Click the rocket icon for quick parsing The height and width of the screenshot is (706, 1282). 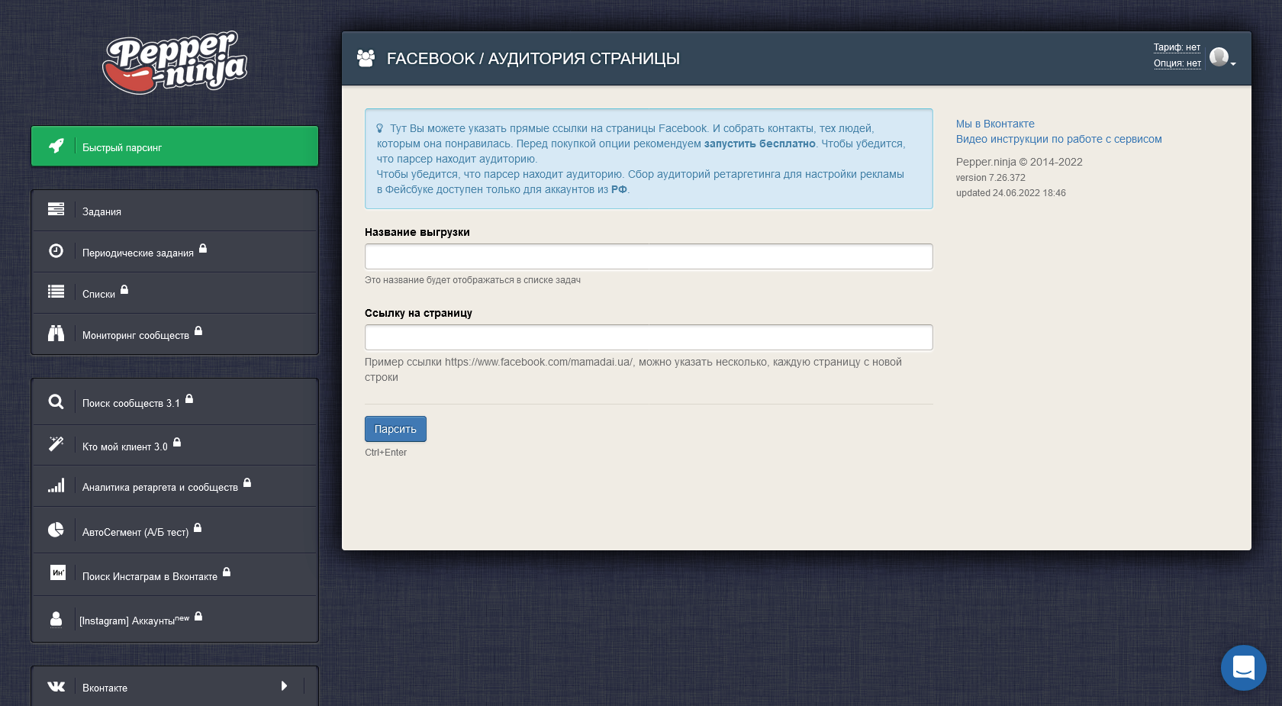click(56, 146)
